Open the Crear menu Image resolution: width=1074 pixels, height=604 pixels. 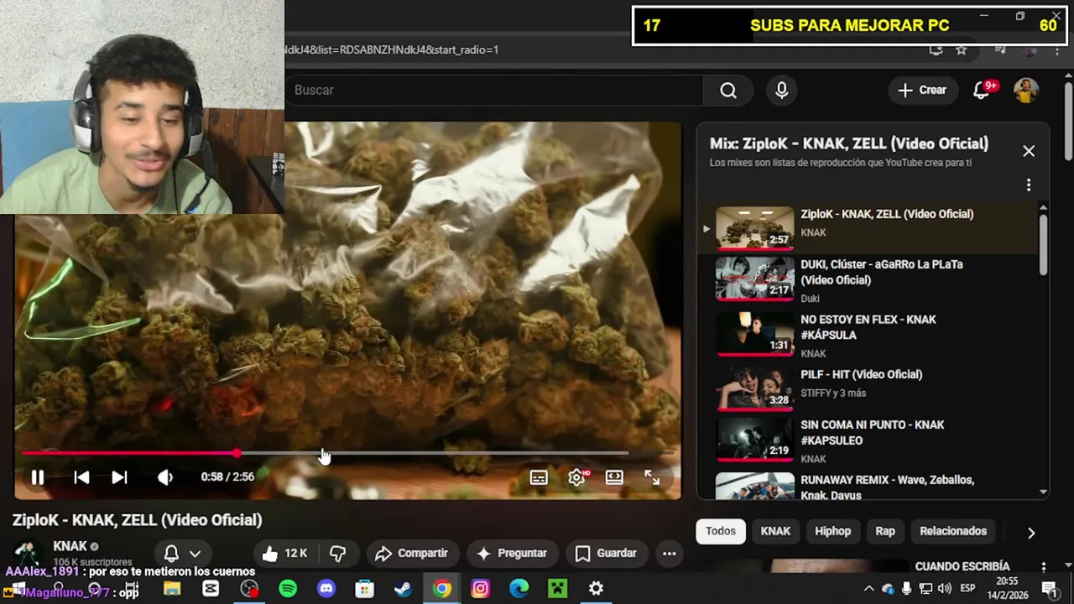[922, 90]
